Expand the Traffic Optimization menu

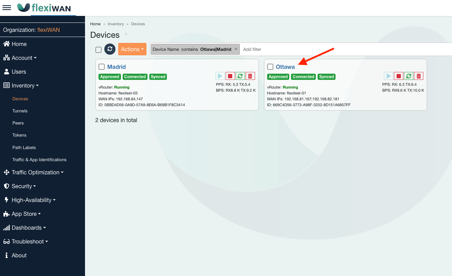pyautogui.click(x=35, y=172)
